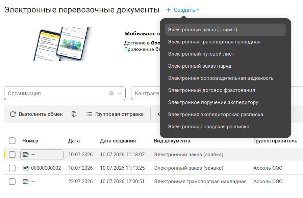303x198 pixels.
Task: Click the 10.07.2026 12:00:51 creation date cell
Action: pyautogui.click(x=122, y=181)
